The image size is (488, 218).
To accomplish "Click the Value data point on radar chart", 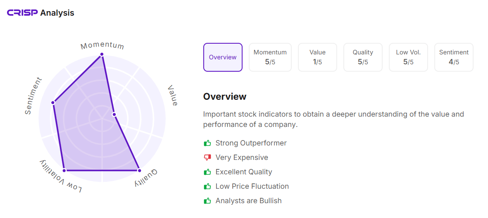I will (114, 115).
